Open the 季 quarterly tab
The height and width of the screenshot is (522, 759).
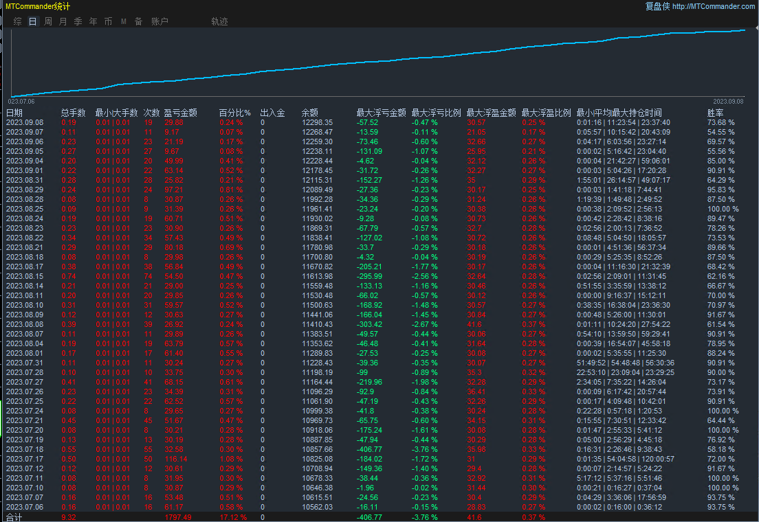click(x=78, y=21)
